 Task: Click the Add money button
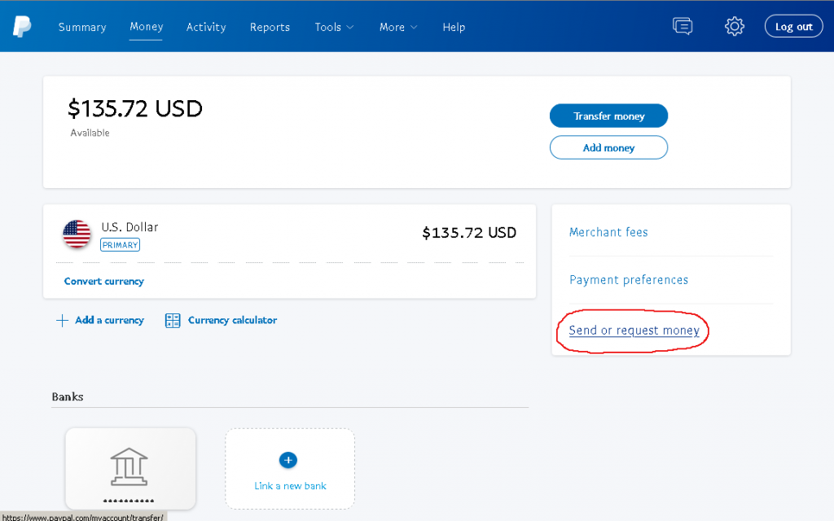[x=608, y=147]
